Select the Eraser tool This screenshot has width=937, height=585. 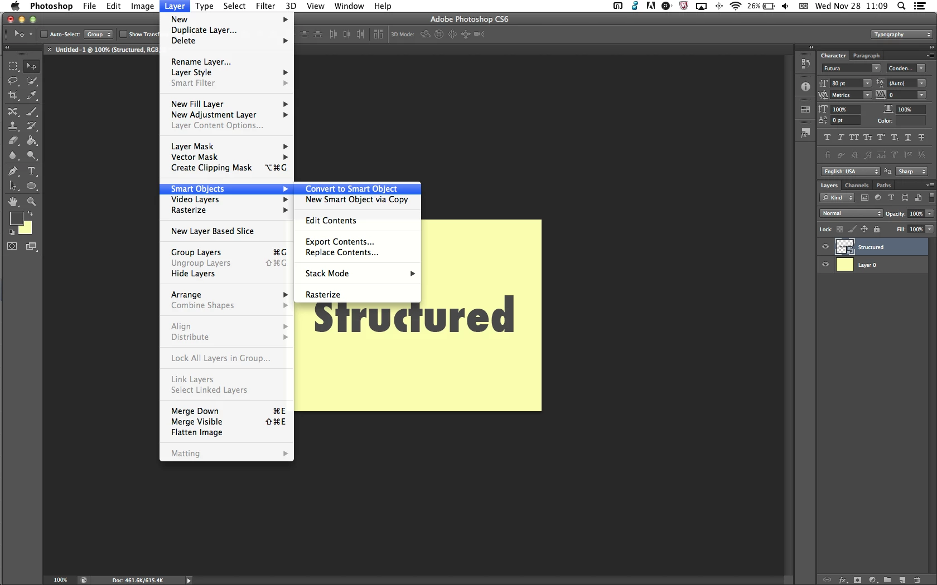point(13,141)
